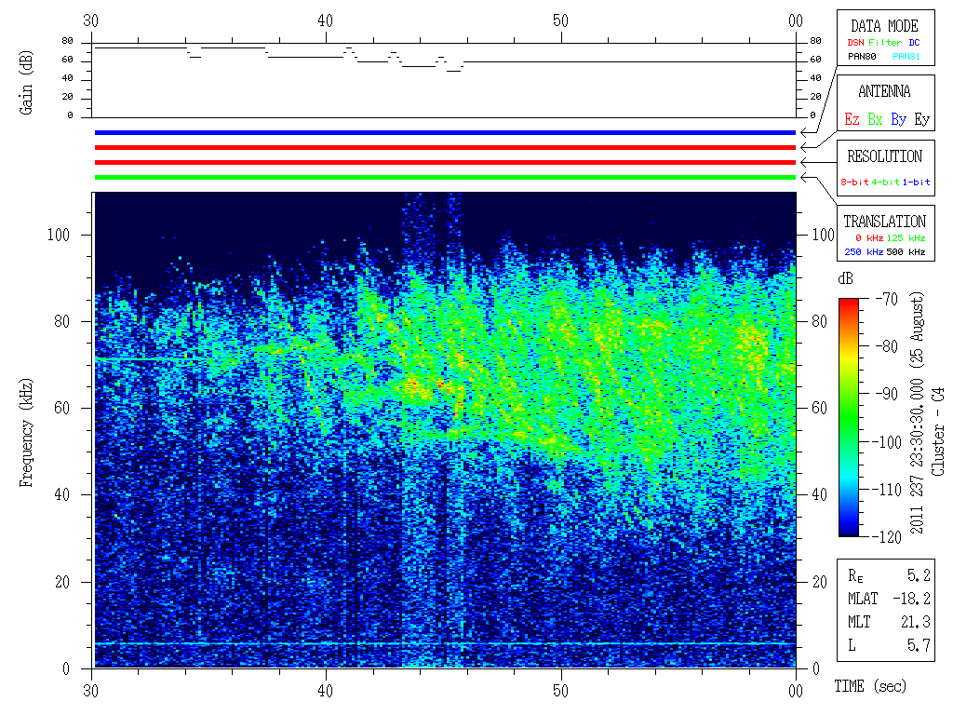This screenshot has height=715, width=953.
Task: Click the Frequency (kHz) axis label
Action: [x=25, y=433]
